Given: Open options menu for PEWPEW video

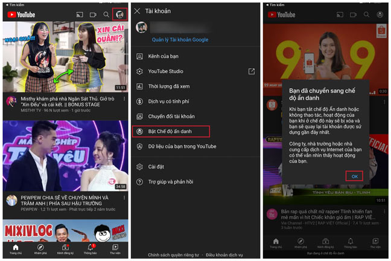Looking at the screenshot, I should click(123, 199).
